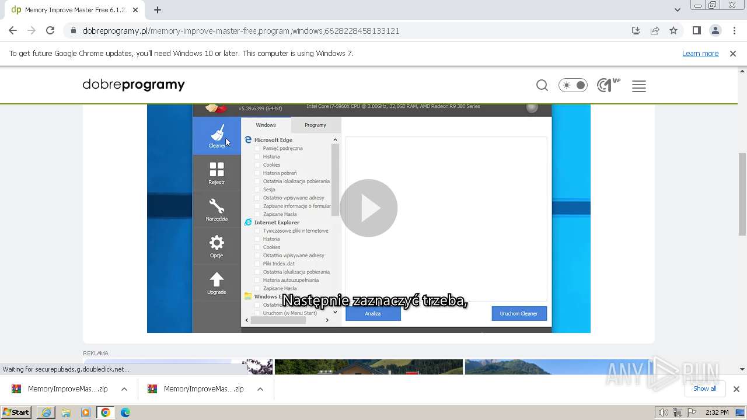747x420 pixels.
Task: Expand options for second zip download
Action: (x=260, y=389)
